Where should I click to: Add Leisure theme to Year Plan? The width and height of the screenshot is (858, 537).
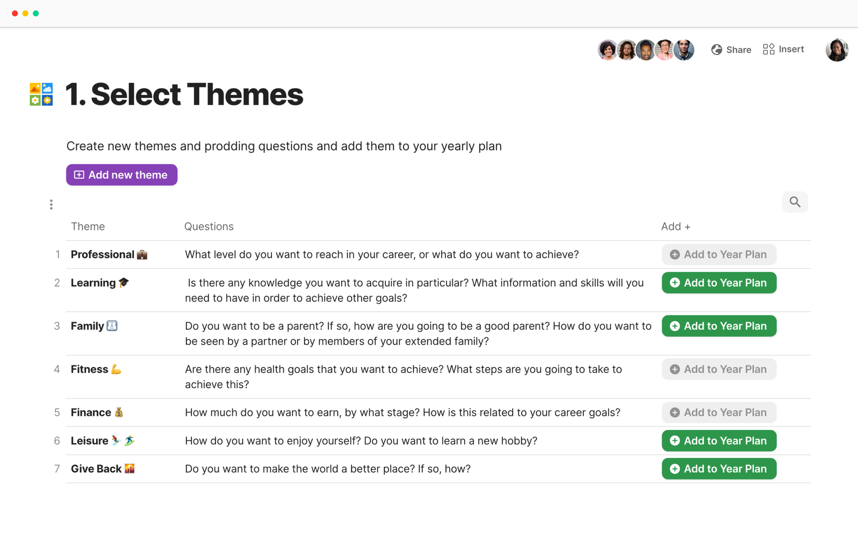click(x=719, y=441)
